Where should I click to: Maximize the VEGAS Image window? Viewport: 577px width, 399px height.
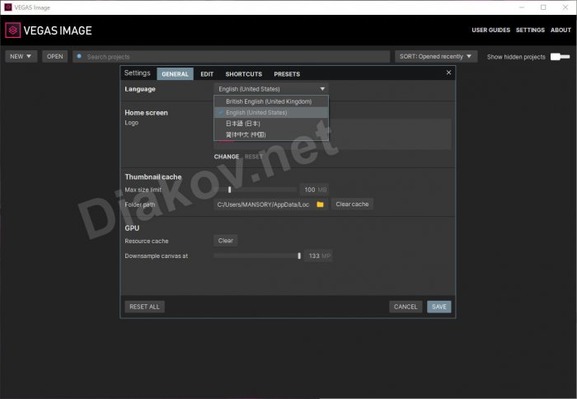coord(543,7)
